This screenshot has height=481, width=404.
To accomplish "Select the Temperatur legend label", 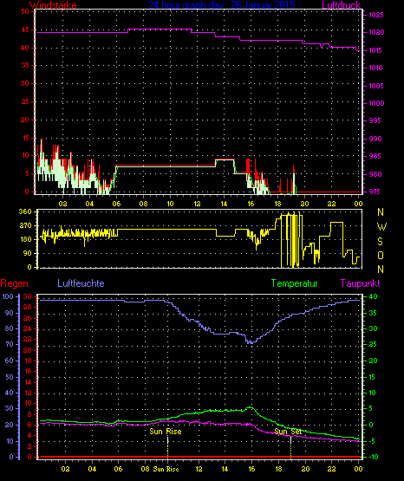I will coord(294,283).
